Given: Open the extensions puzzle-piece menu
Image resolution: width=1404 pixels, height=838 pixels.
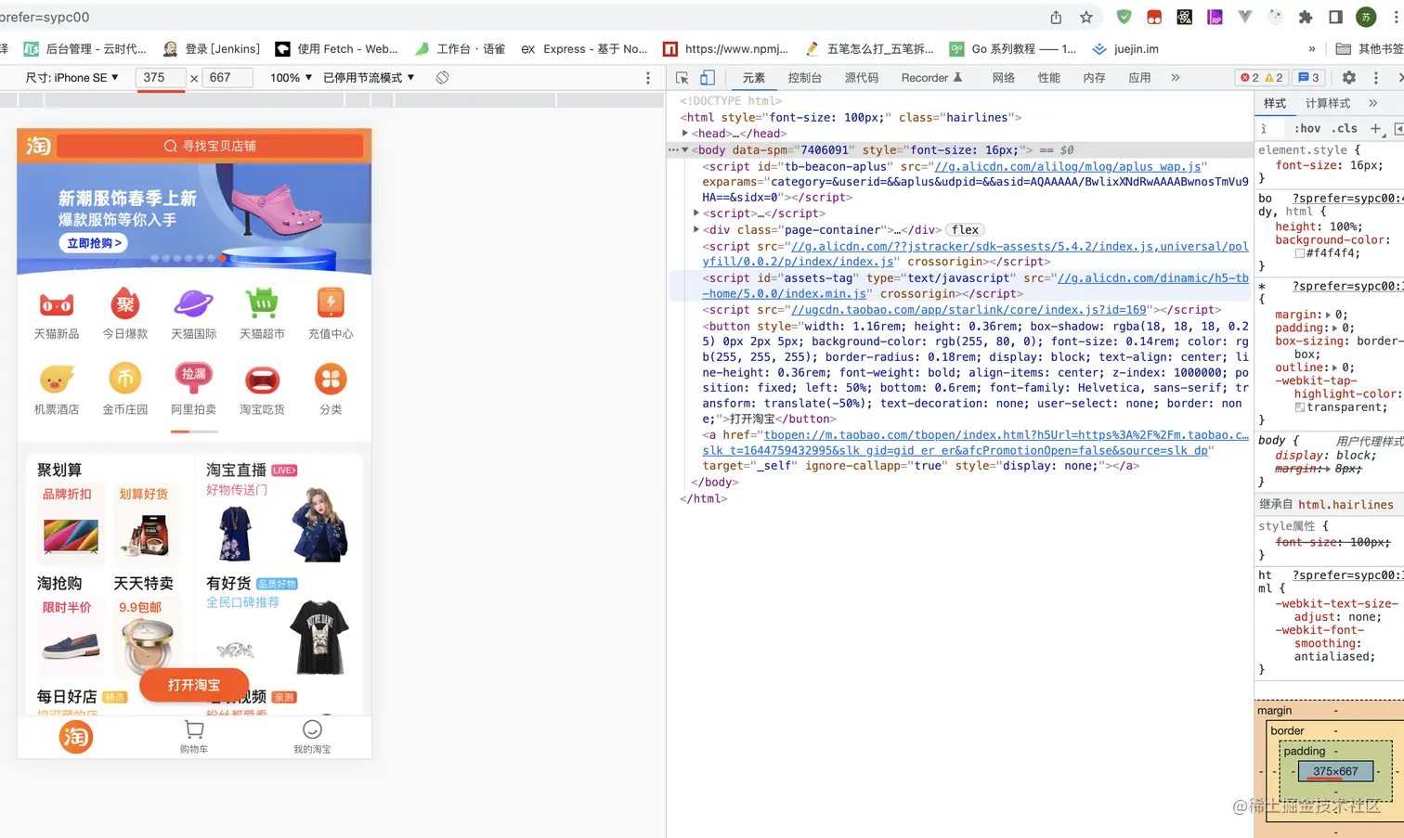Looking at the screenshot, I should click(x=1306, y=17).
